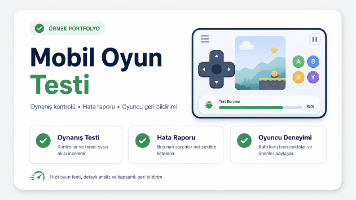This screenshot has height=200, width=356.
Task: Click the Kontroller ve temel oyun description
Action: pos(83,150)
